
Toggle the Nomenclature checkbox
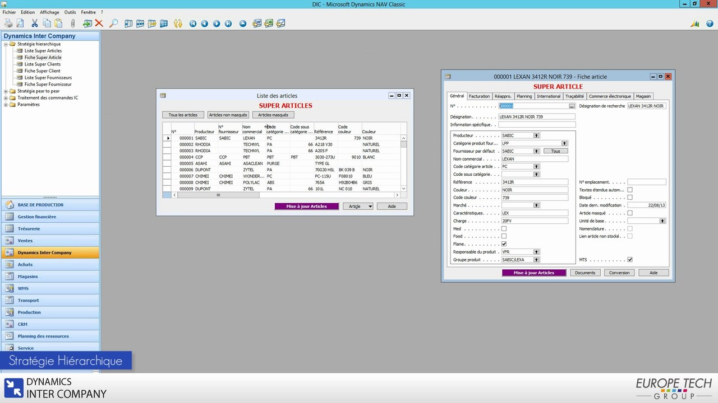(630, 228)
